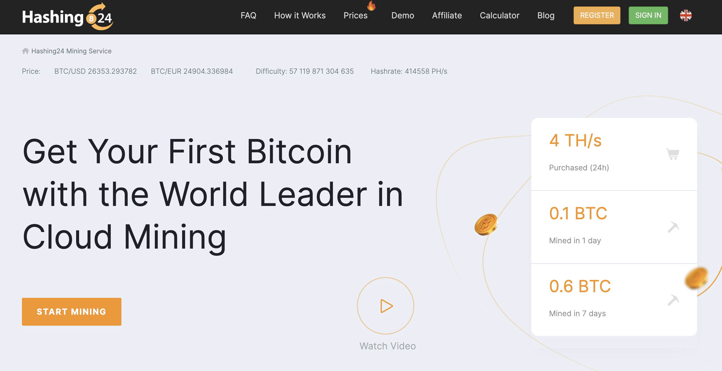Select the How it Works menu item
The image size is (722, 371).
pyautogui.click(x=299, y=15)
